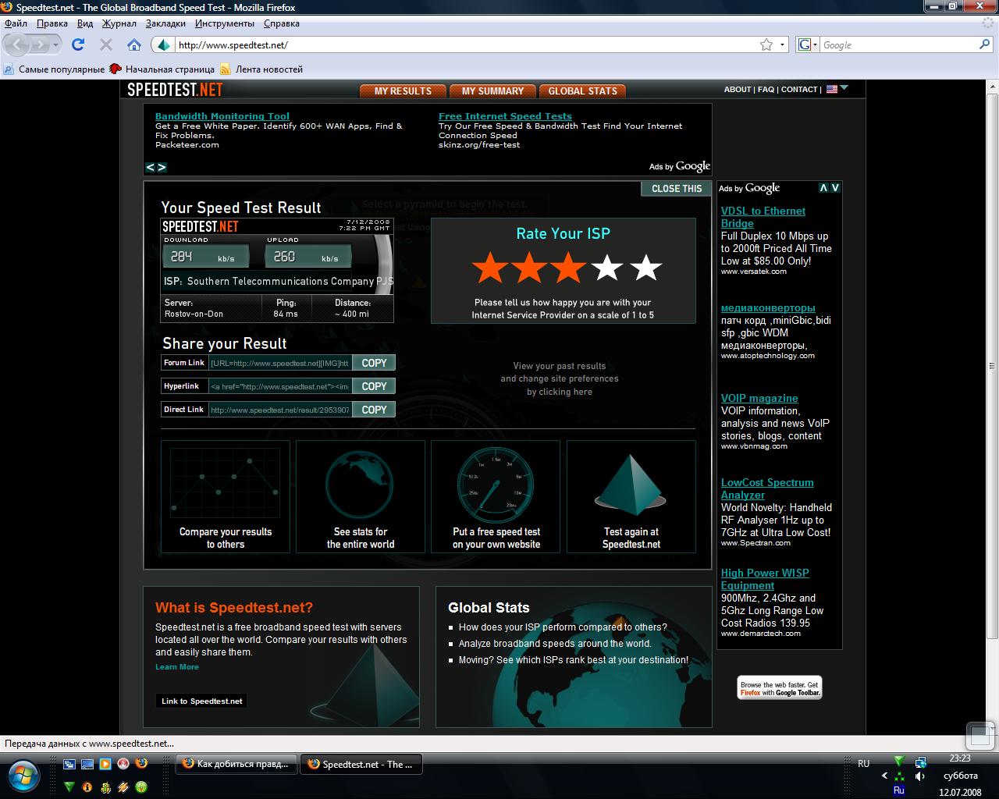Open the green triangle icon in Quick Launch
The height and width of the screenshot is (799, 999).
point(69,787)
